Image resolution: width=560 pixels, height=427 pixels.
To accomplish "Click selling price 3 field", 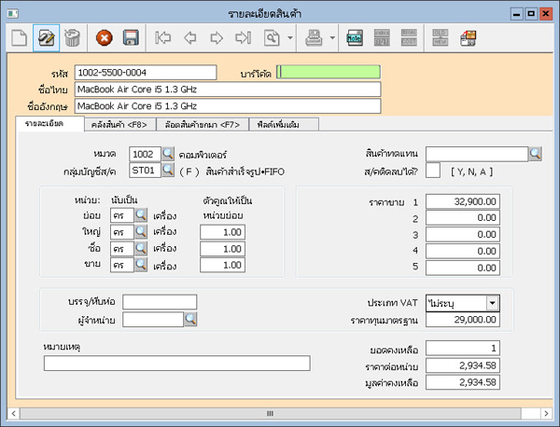I will coord(463,234).
